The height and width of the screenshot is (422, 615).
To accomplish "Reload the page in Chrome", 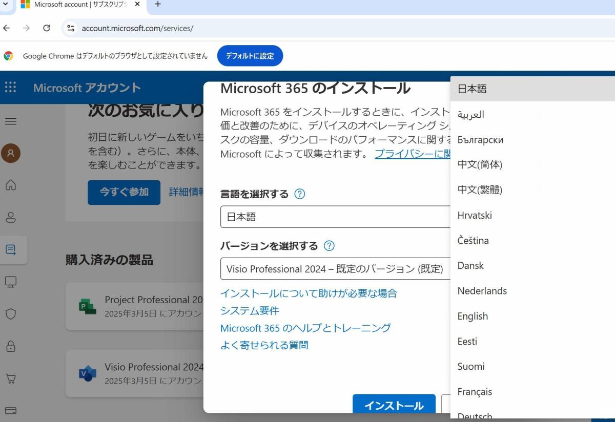I will 47,28.
